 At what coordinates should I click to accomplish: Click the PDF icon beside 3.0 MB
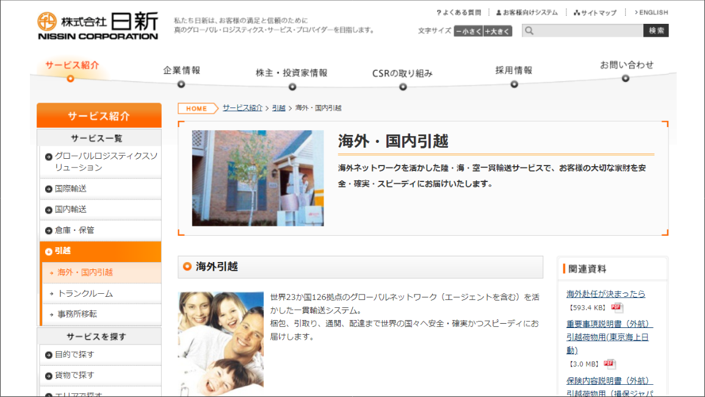[609, 363]
